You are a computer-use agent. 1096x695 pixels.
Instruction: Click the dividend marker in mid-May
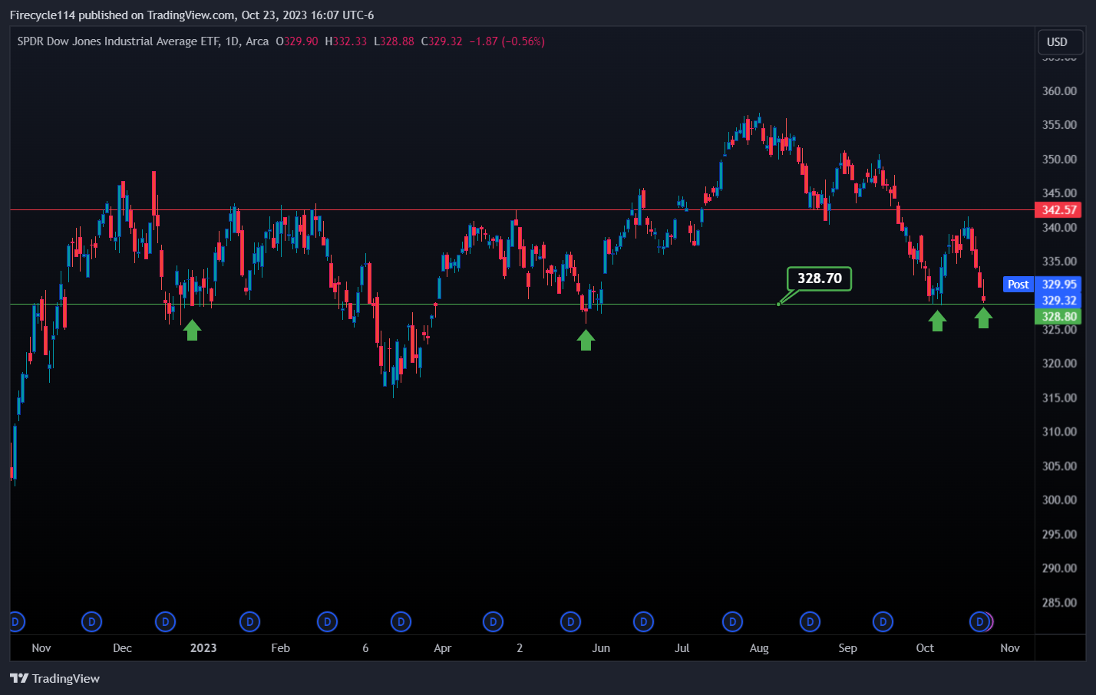[570, 621]
